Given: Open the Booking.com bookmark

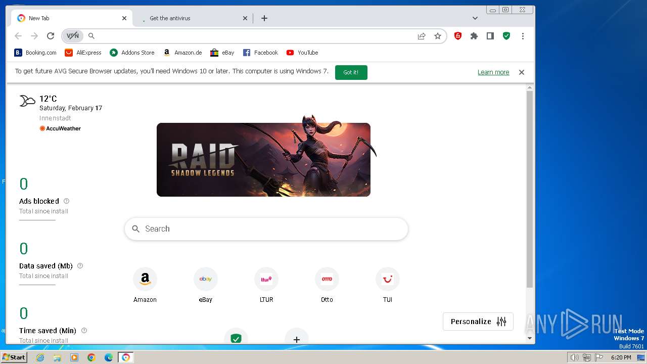Looking at the screenshot, I should 35,53.
